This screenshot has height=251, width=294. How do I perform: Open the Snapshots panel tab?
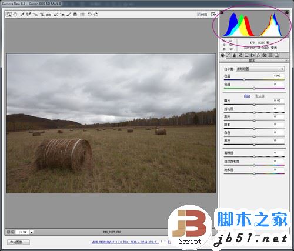[276, 55]
